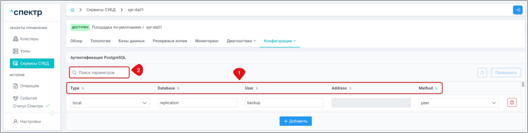Viewport: 528px width, 133px height.
Task: Click the Database field containing replication
Action: [x=197, y=103]
